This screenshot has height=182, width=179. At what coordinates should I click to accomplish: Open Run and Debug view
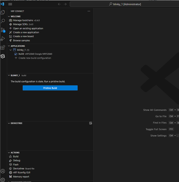[3, 39]
